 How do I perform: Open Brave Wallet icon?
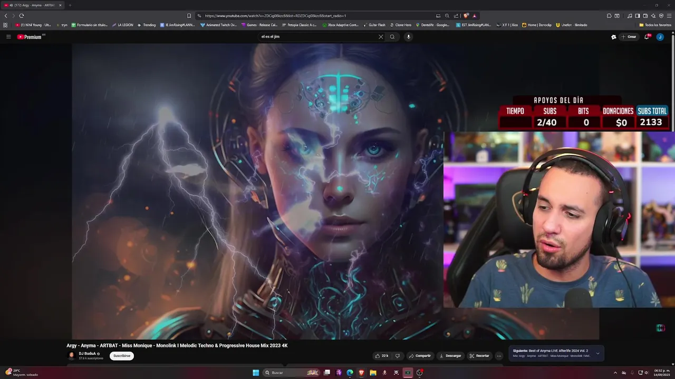click(x=645, y=16)
